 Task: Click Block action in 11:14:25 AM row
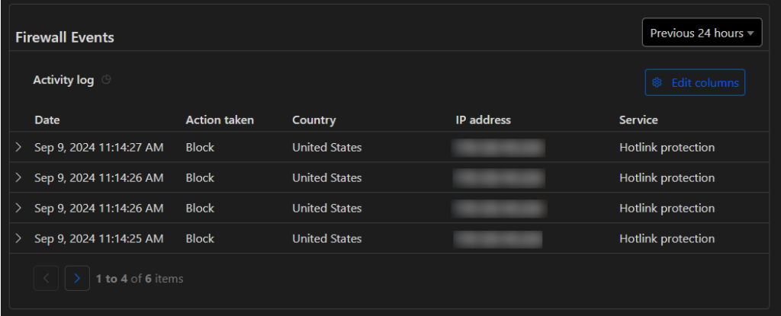[201, 238]
